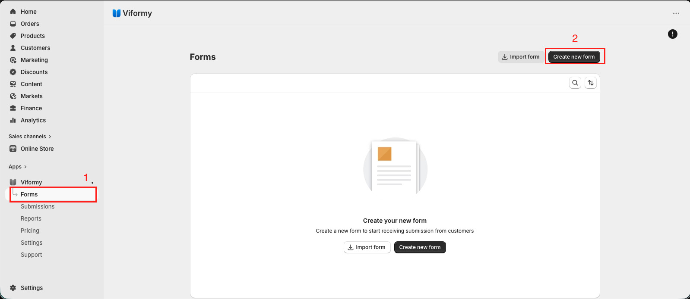This screenshot has width=690, height=299.
Task: Click the top Import form button
Action: click(521, 57)
